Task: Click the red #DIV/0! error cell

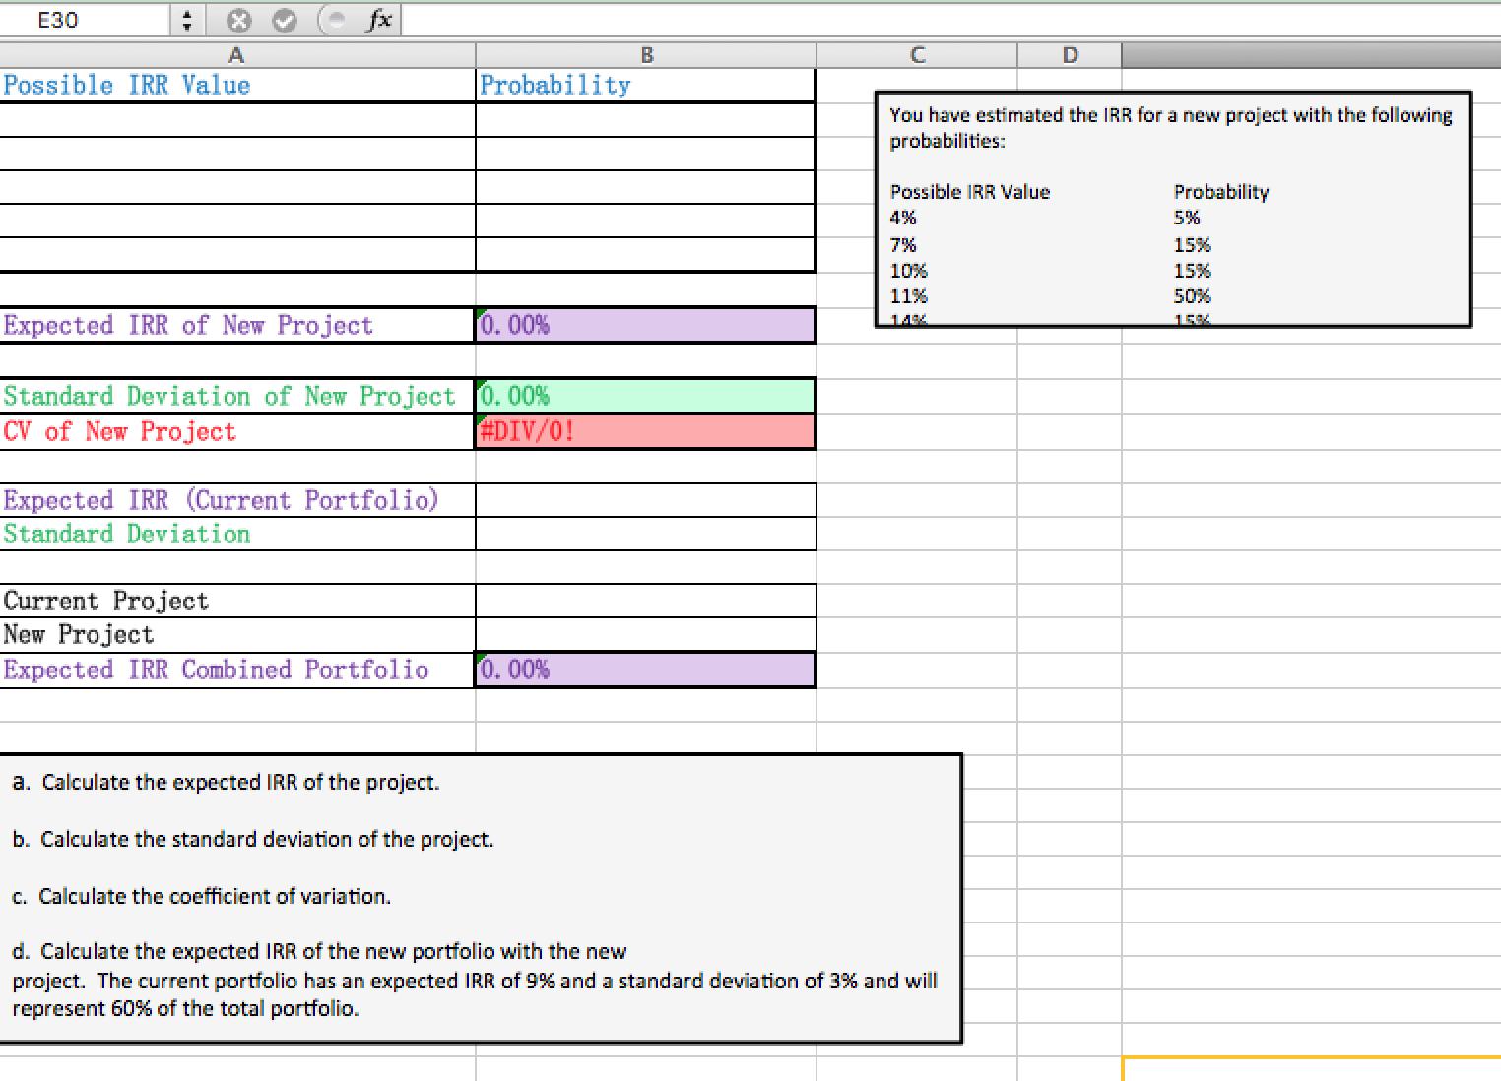Action: (645, 431)
